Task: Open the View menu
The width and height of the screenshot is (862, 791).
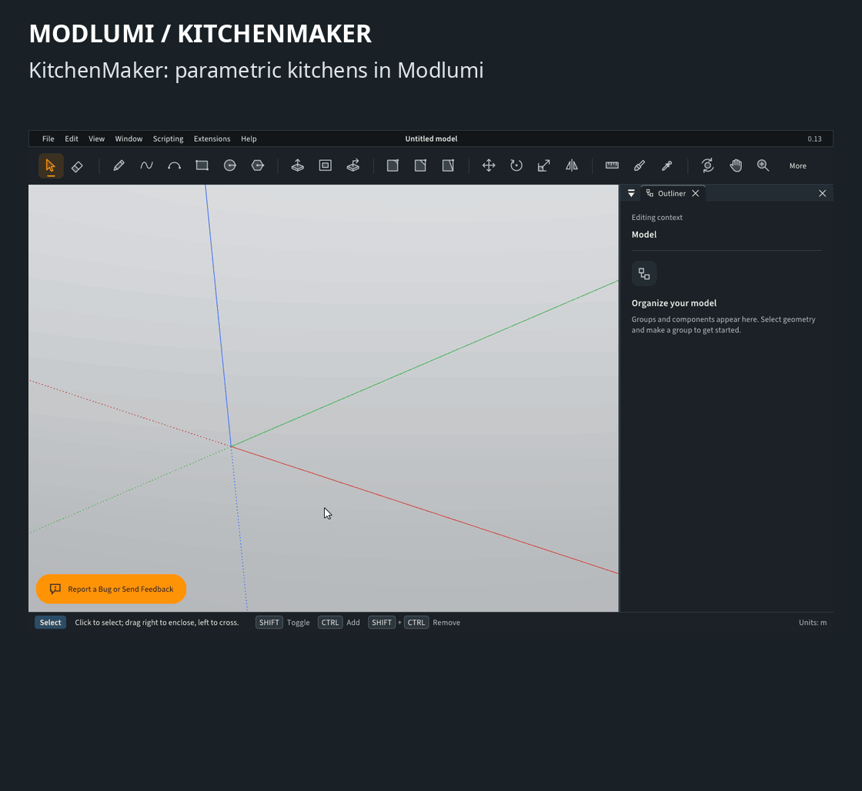Action: [x=96, y=139]
